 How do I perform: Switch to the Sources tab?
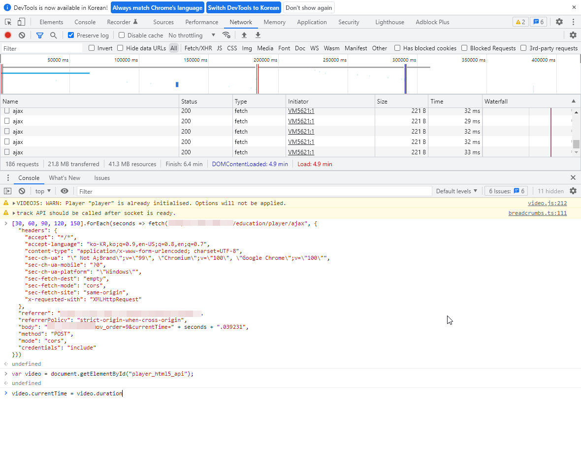163,22
